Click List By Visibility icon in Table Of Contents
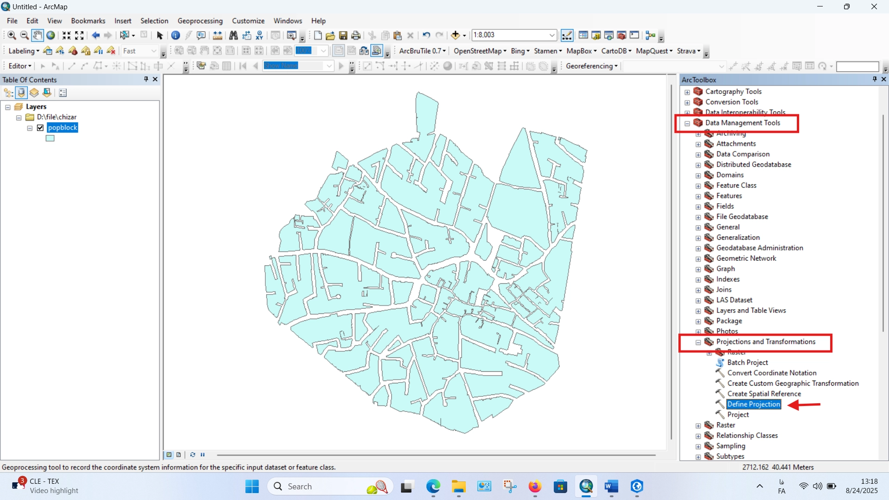889x500 pixels. point(34,93)
